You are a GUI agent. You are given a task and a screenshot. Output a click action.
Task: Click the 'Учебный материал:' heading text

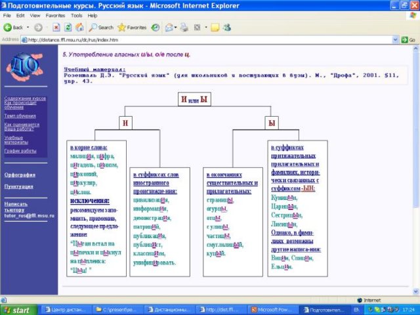(94, 70)
